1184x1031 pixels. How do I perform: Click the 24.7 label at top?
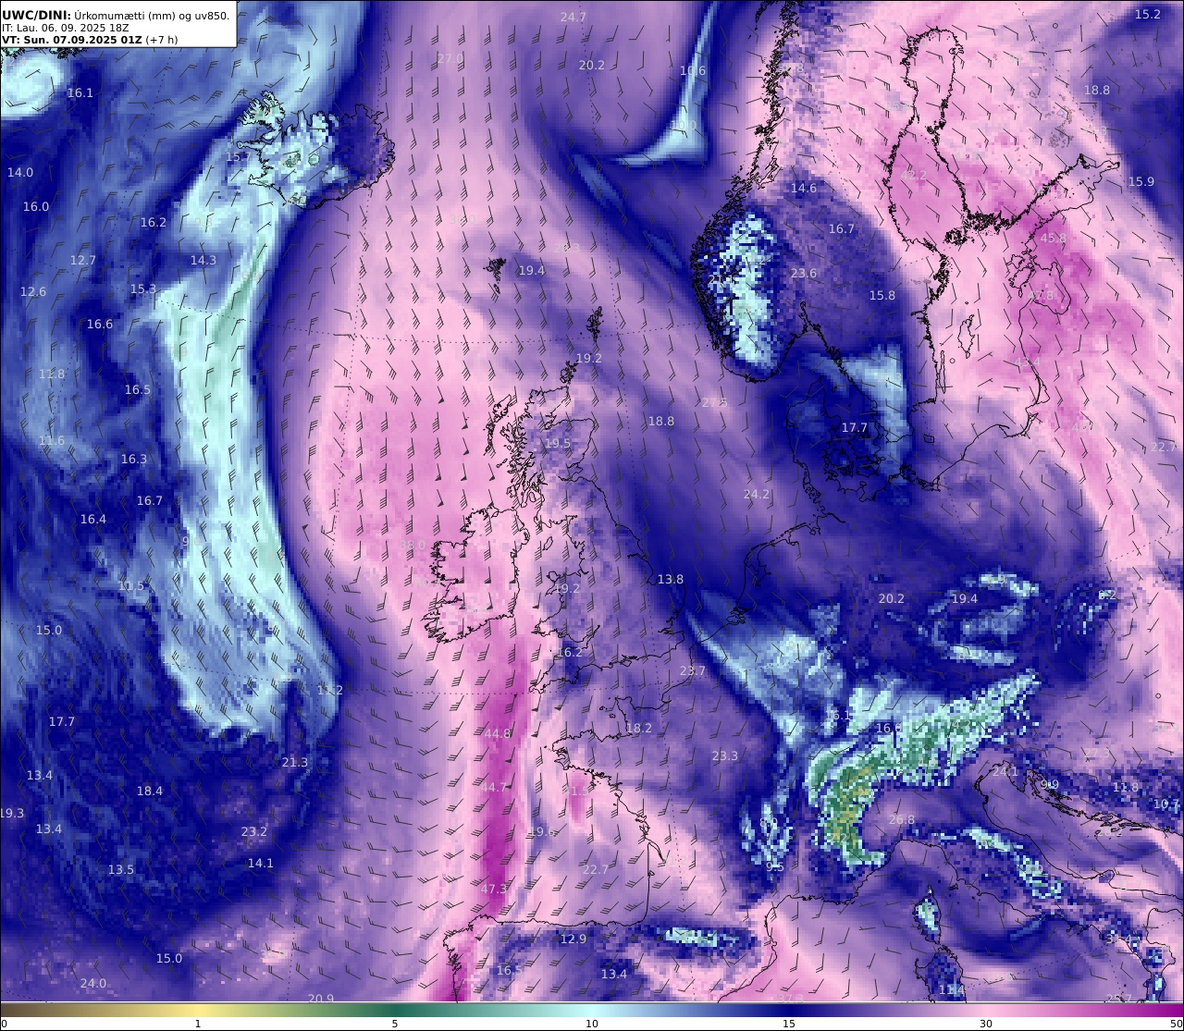[x=573, y=17]
